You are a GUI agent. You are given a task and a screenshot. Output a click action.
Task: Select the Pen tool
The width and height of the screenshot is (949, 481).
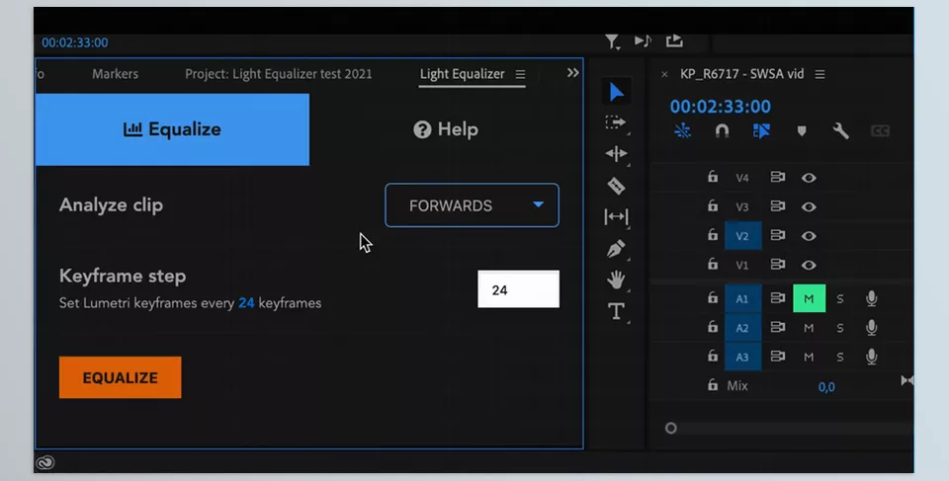click(x=616, y=249)
